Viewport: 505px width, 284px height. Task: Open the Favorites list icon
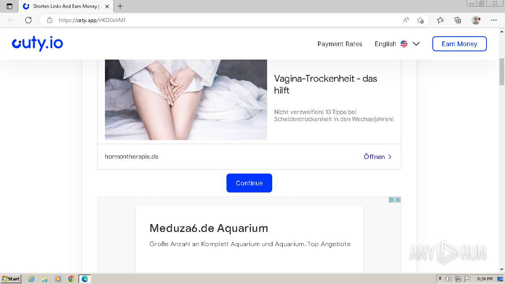coord(440,20)
